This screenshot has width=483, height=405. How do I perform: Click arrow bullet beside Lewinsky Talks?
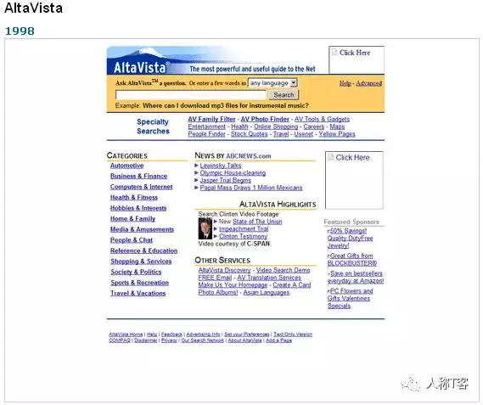click(197, 166)
